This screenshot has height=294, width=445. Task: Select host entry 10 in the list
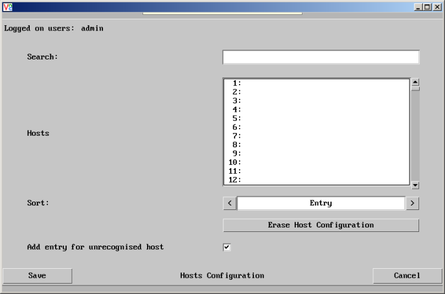pyautogui.click(x=317, y=162)
